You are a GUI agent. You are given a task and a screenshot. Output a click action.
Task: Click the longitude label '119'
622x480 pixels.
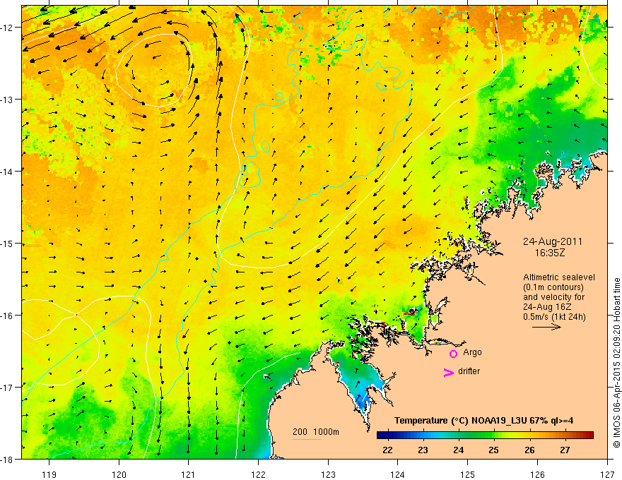[x=49, y=474]
